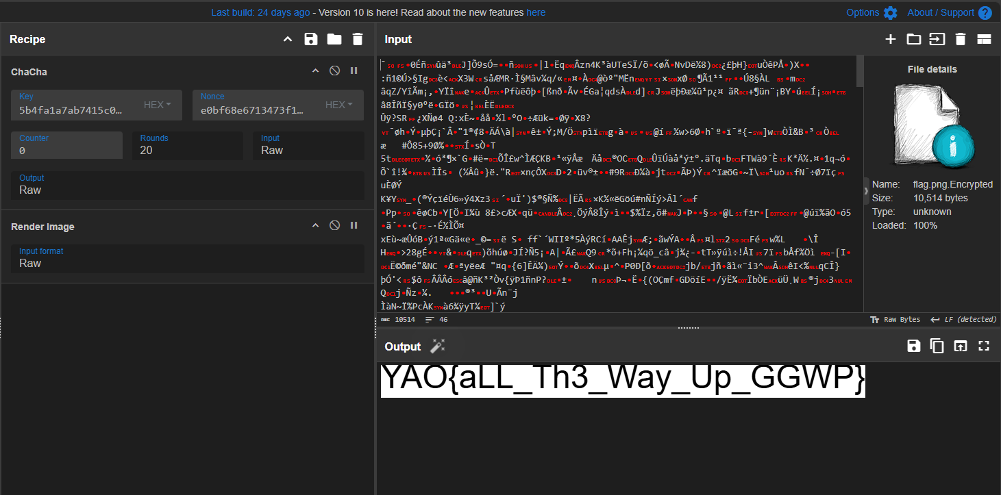1001x495 pixels.
Task: Clear input and output trash icon
Action: 961,39
